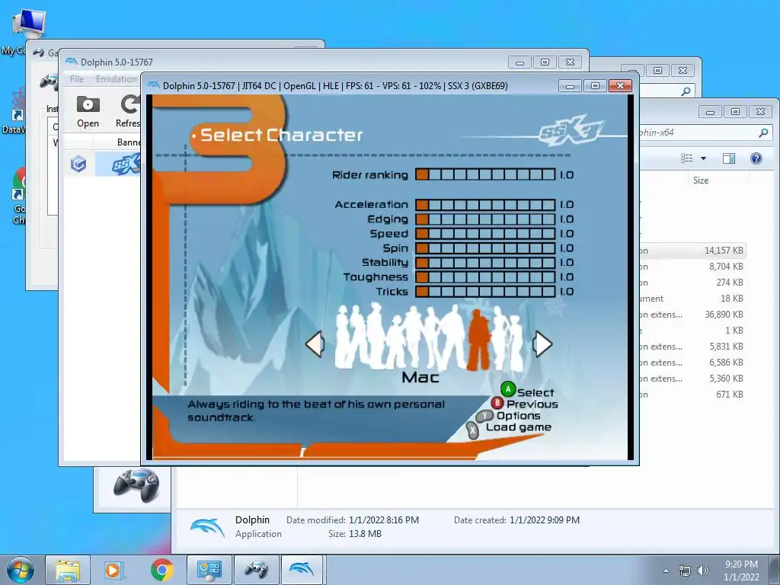Select the GameCube platform icon in game list

click(78, 165)
